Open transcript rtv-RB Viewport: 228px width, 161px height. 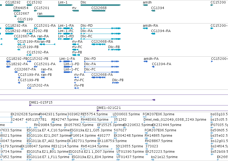(x=76, y=55)
